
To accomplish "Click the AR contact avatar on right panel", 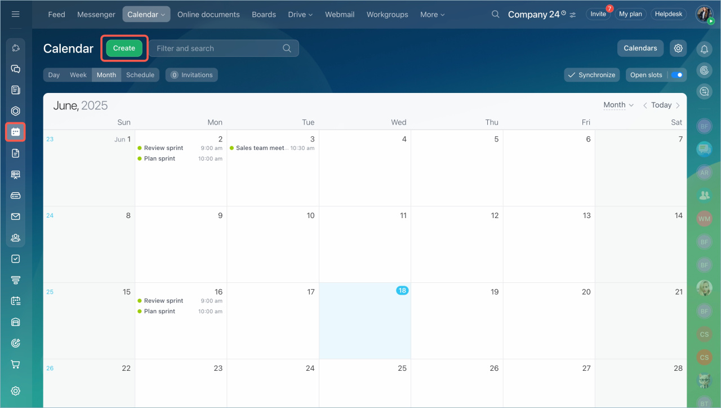I will [704, 173].
